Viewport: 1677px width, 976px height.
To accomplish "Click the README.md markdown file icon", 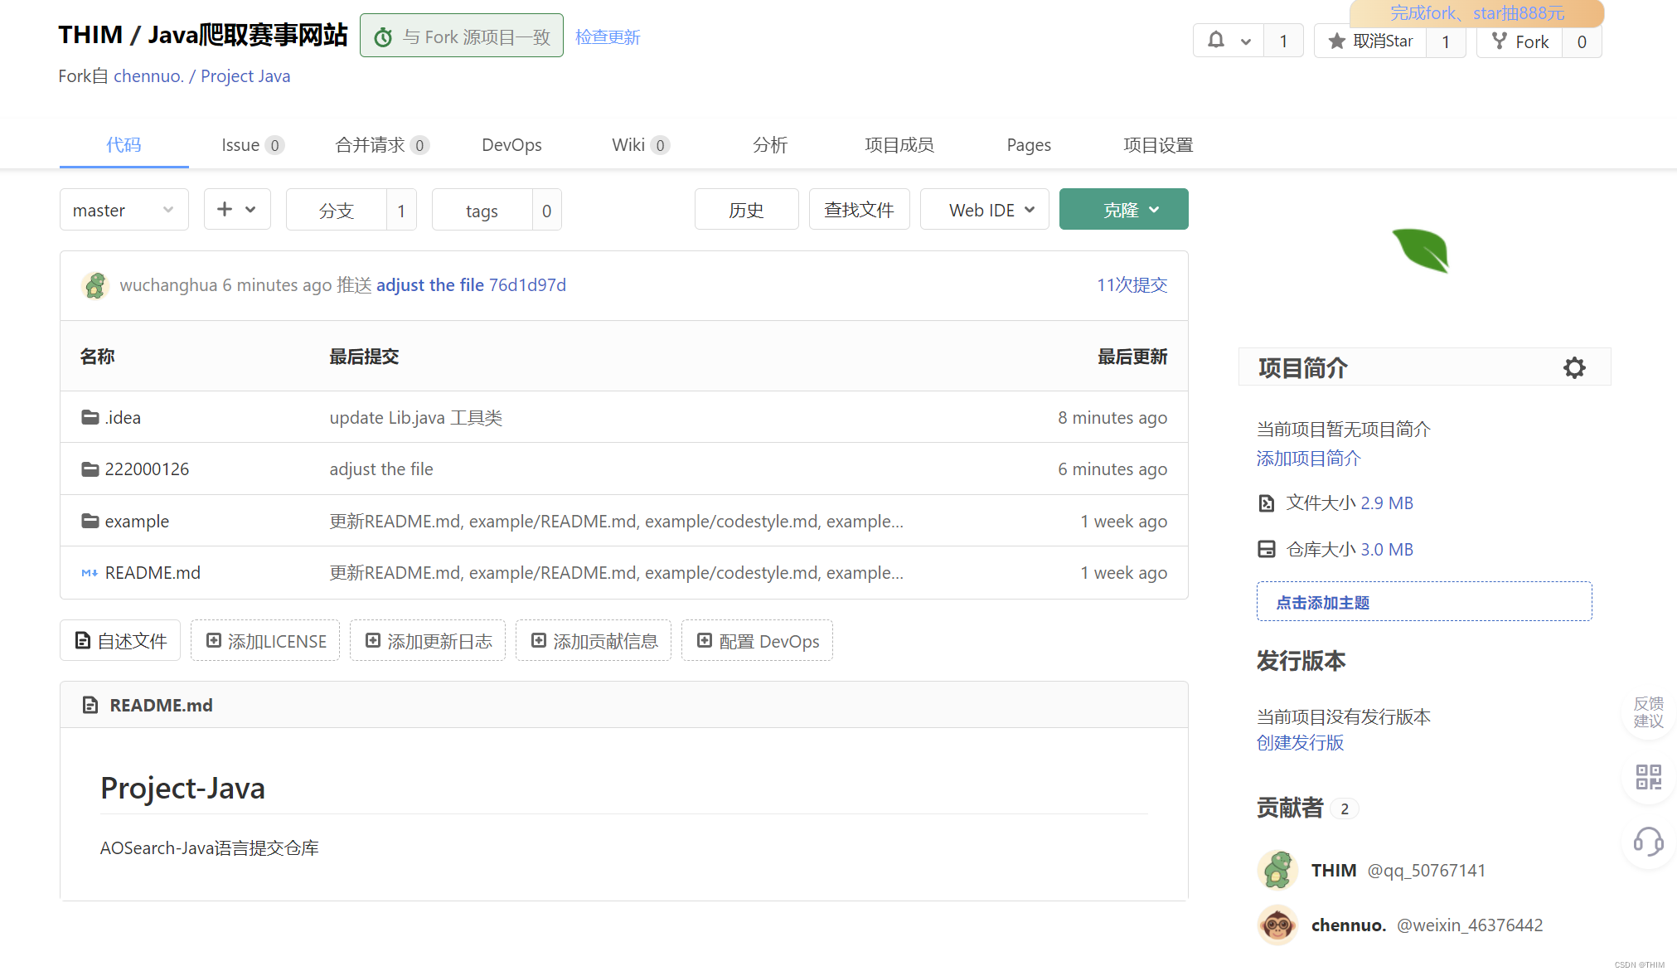I will click(90, 573).
